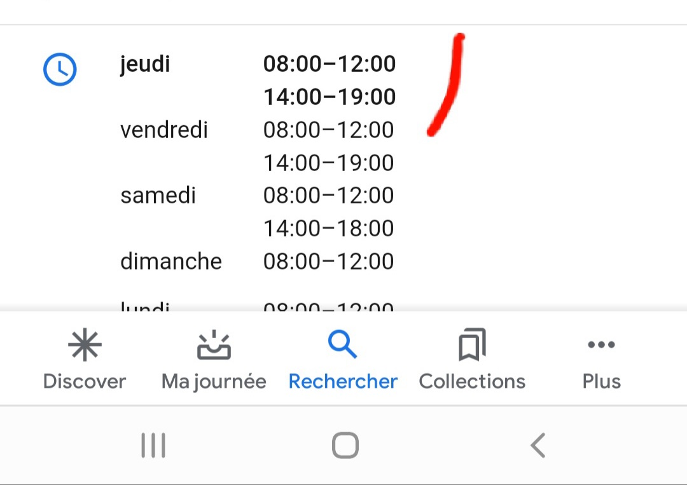Open Android recent apps button

153,446
